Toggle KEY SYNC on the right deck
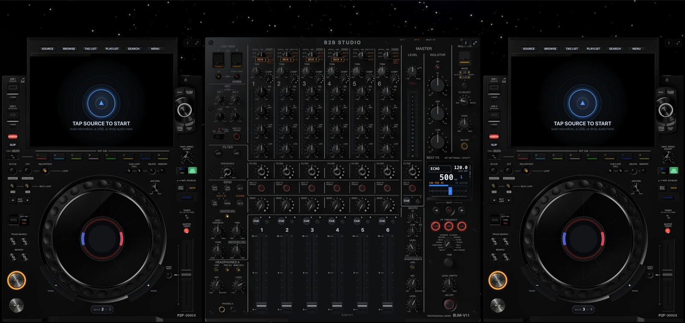 point(668,198)
